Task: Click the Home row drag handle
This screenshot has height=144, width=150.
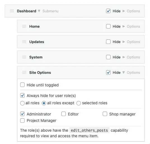Action: point(24,26)
